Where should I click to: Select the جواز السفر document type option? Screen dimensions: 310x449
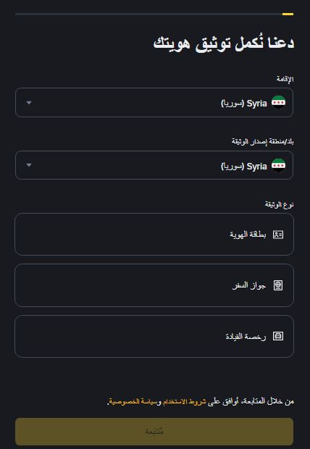[154, 285]
